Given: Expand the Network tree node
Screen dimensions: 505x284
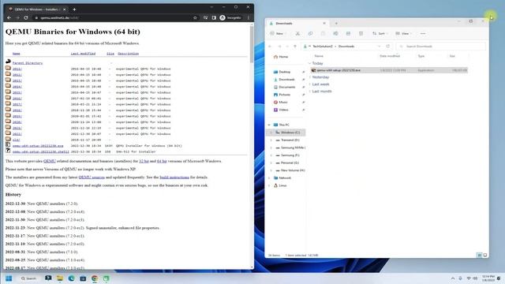Looking at the screenshot, I should tap(269, 177).
